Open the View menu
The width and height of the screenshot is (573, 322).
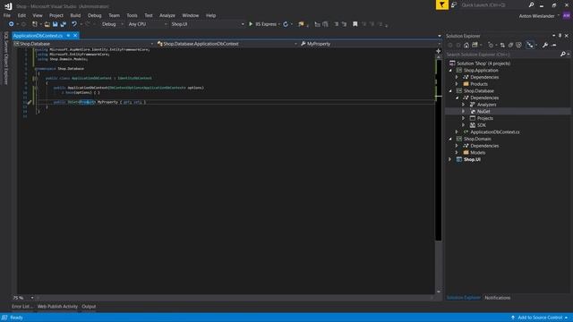point(38,15)
